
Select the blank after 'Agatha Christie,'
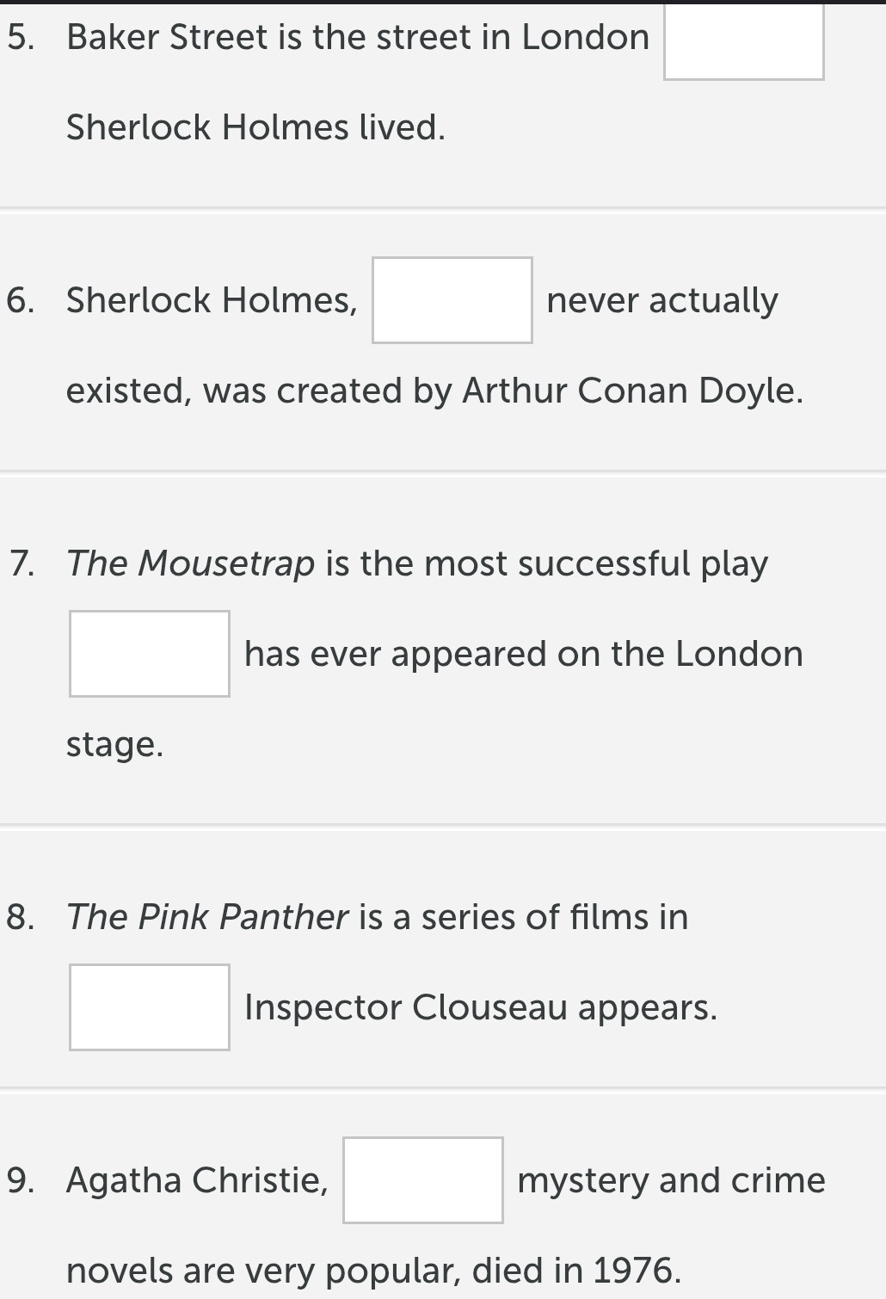click(423, 1180)
